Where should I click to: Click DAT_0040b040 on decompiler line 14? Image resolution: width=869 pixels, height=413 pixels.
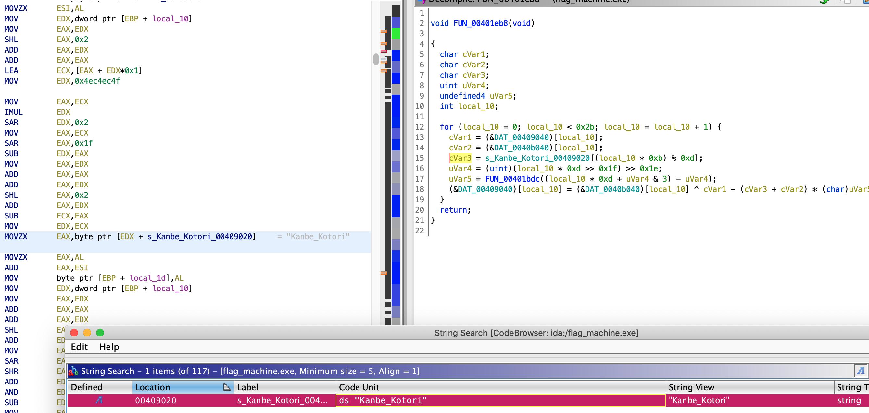(x=521, y=148)
